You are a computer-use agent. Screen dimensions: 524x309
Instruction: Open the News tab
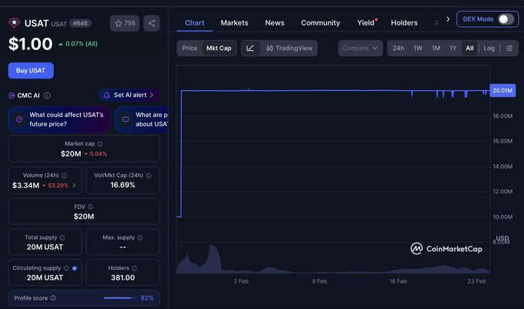click(274, 22)
